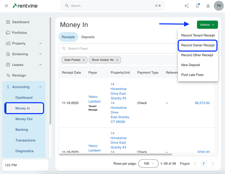Screen dimensions: 225x174
Task: Open the notifications bell
Action: click(x=197, y=6)
